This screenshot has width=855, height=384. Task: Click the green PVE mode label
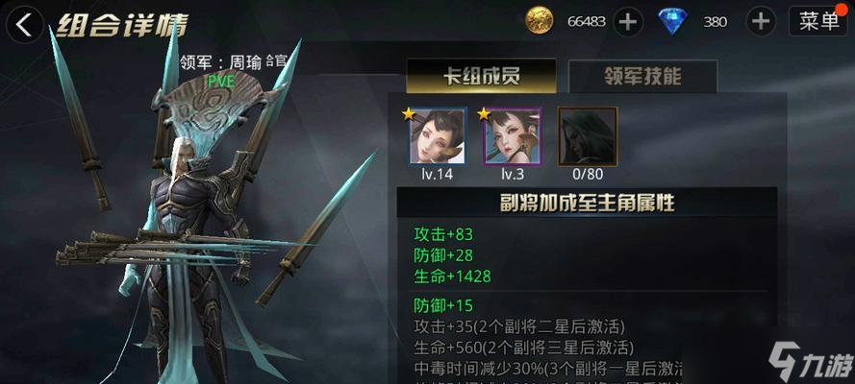(x=221, y=81)
